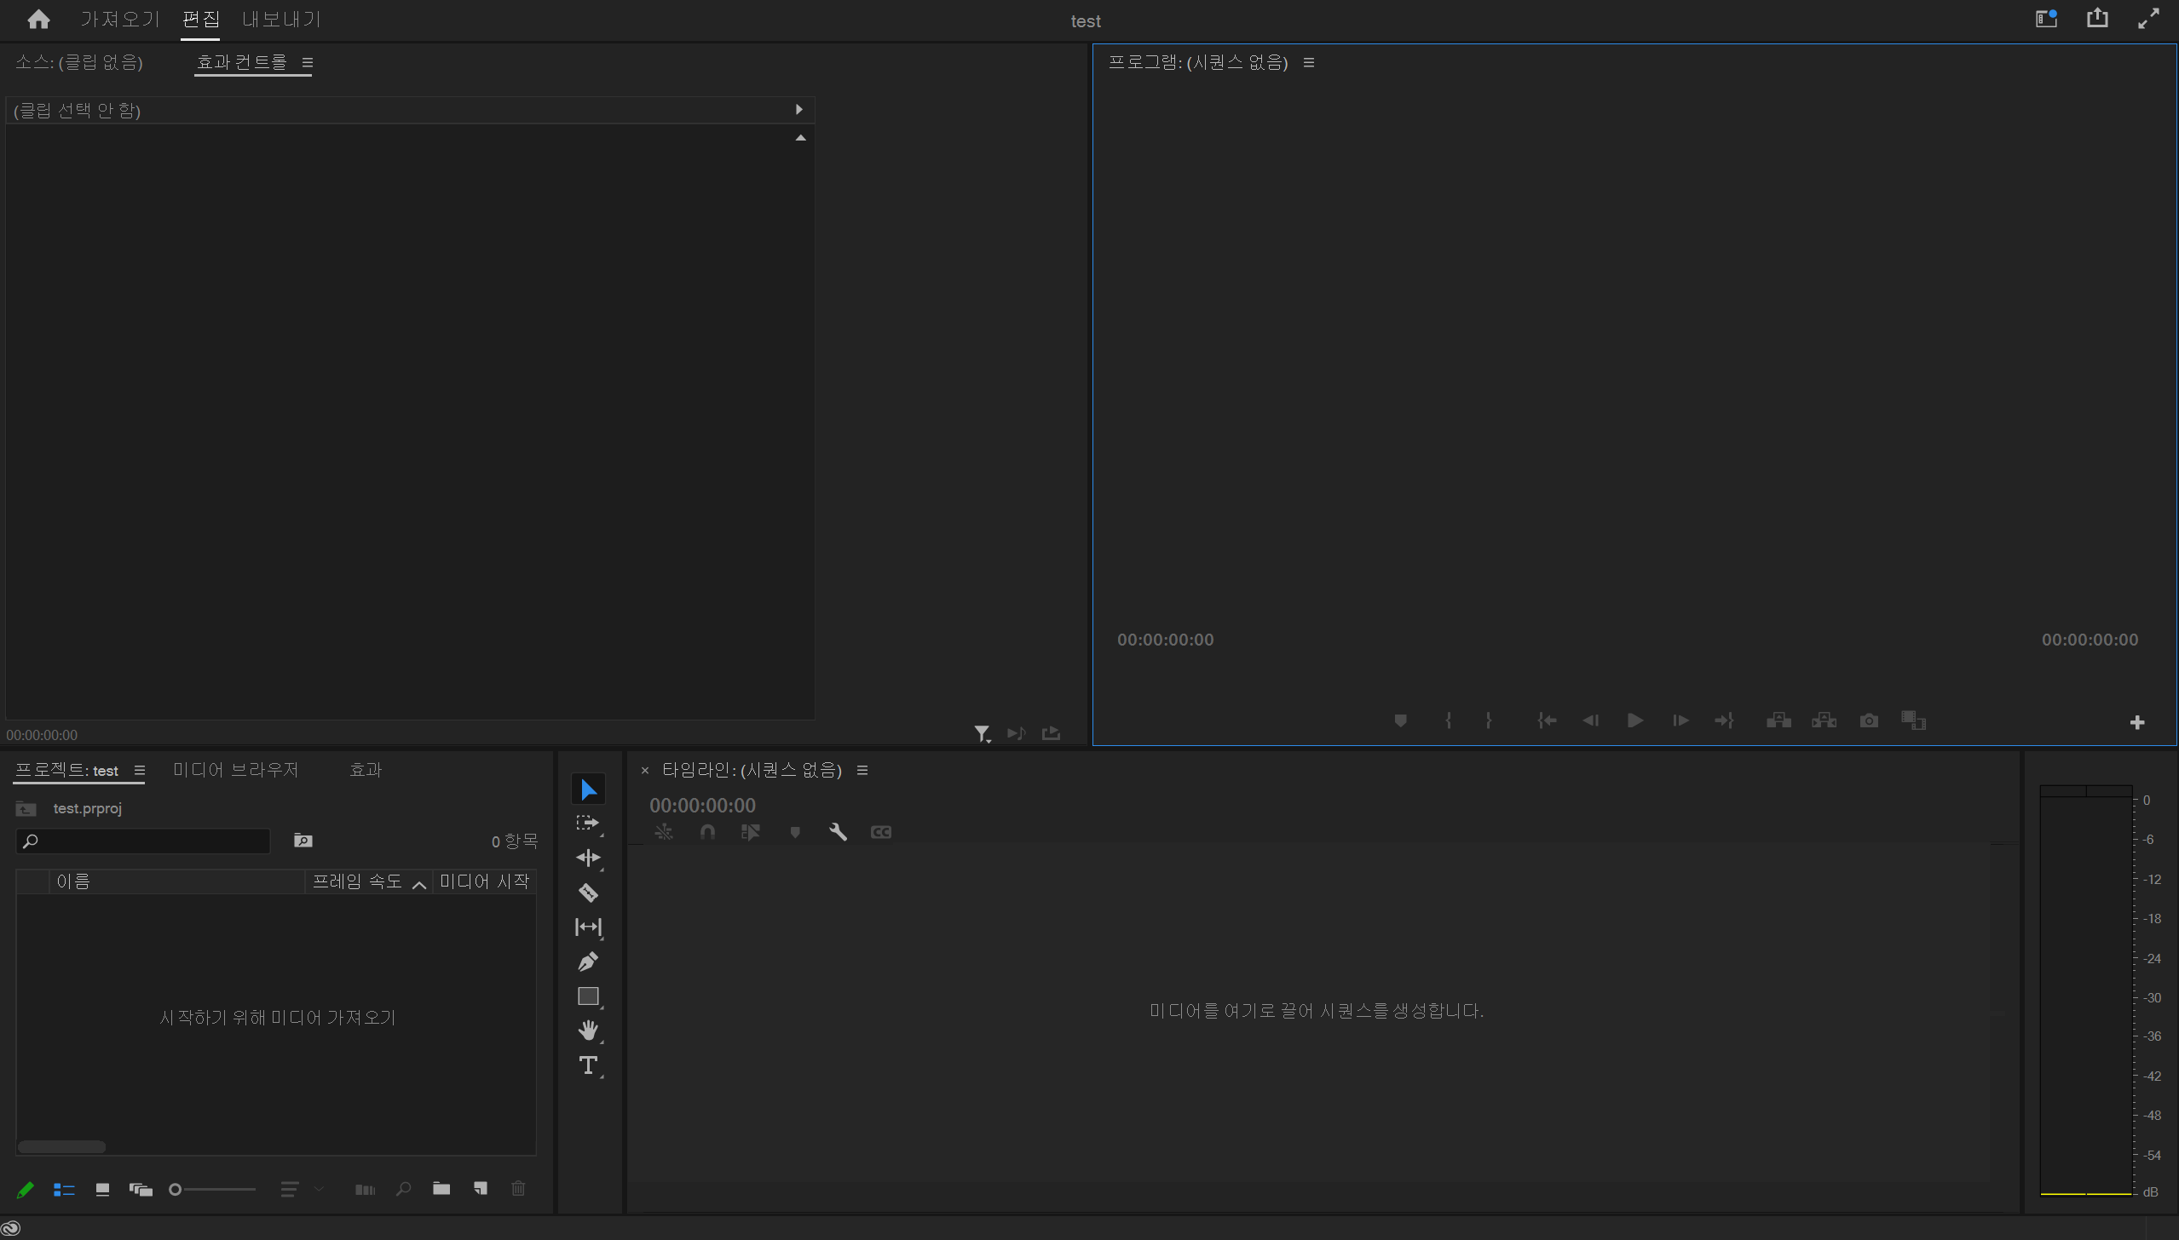Click the Export Frame camera icon
The image size is (2179, 1240).
(x=1869, y=720)
